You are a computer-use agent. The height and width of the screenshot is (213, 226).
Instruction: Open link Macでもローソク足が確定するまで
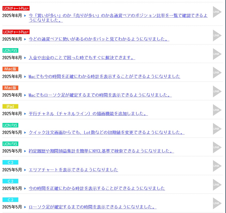(x=100, y=95)
